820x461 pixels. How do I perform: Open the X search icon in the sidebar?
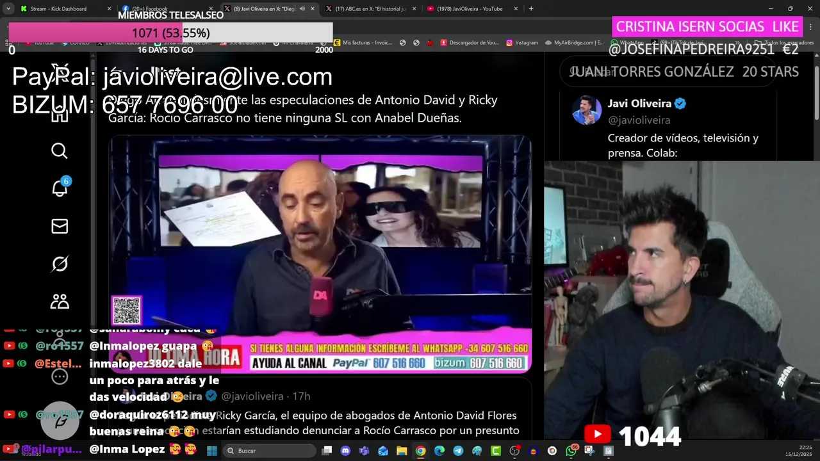click(x=60, y=150)
